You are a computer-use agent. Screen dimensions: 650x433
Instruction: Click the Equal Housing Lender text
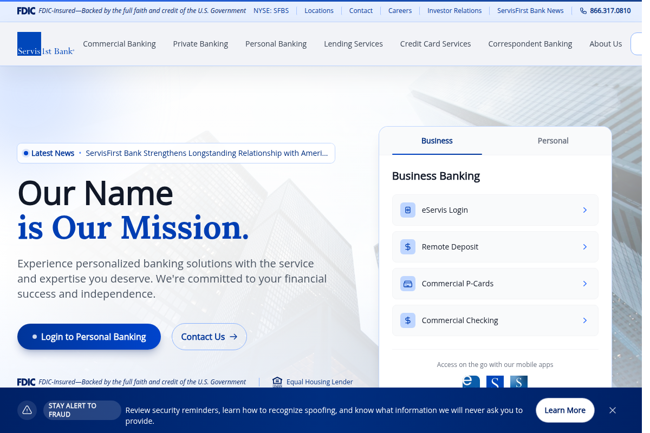(x=320, y=382)
